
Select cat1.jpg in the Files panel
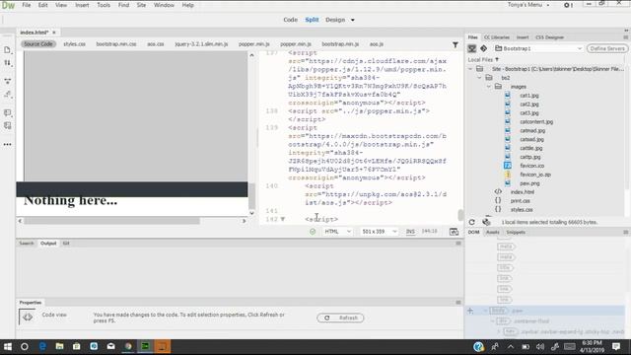tap(528, 96)
